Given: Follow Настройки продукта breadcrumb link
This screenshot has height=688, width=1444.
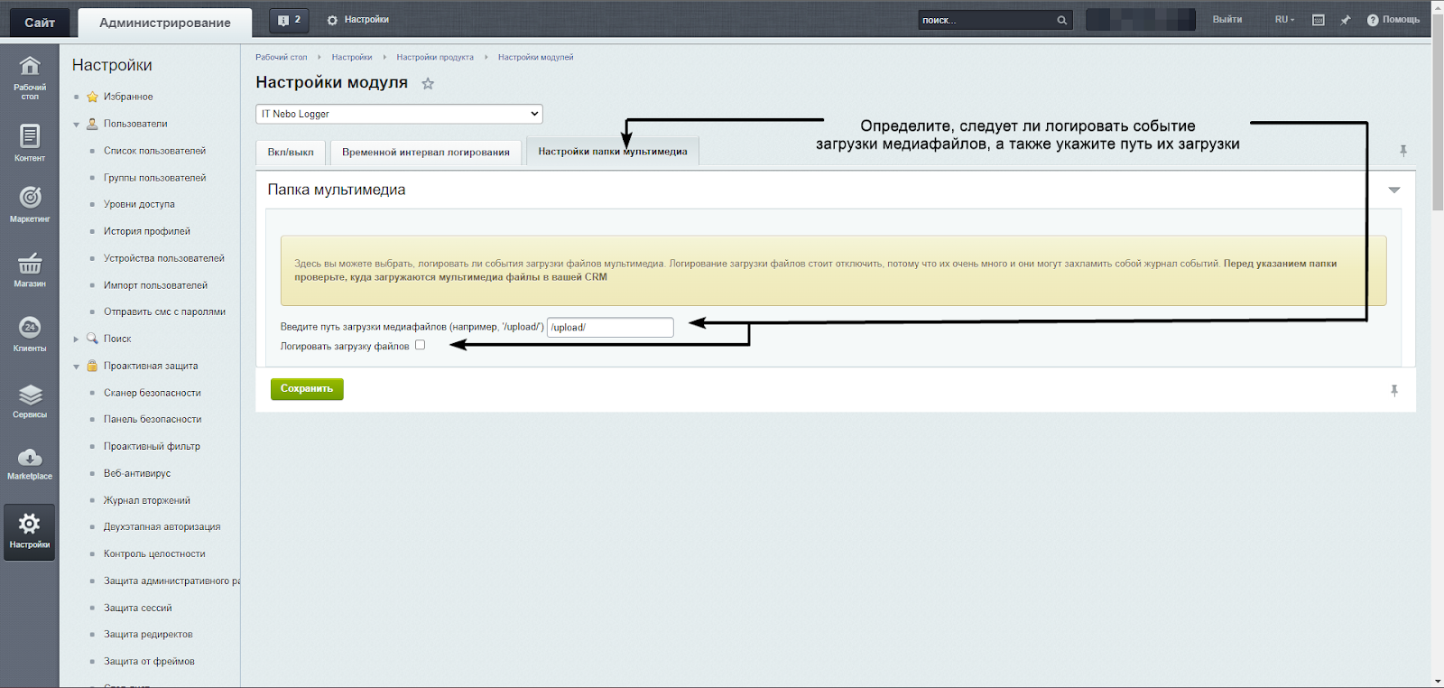Looking at the screenshot, I should tap(435, 57).
